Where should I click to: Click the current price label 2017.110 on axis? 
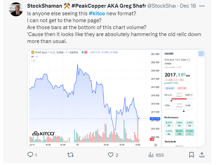(x=155, y=119)
